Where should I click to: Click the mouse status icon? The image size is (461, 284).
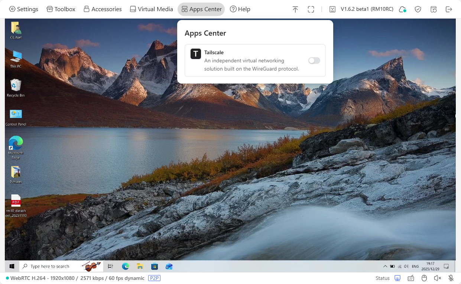(424, 278)
